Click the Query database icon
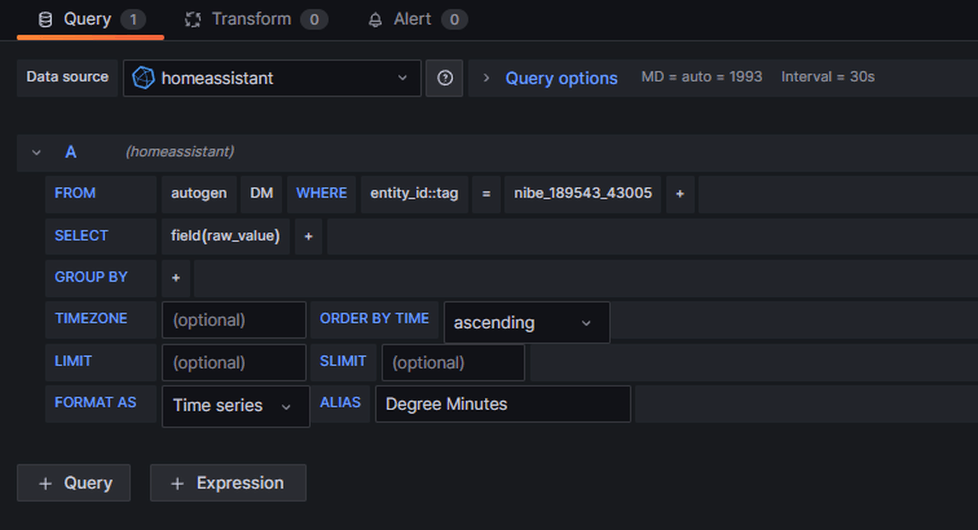This screenshot has height=530, width=978. coord(45,20)
